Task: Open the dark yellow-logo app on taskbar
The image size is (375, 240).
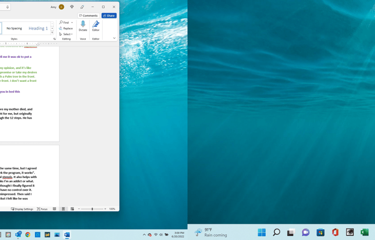Action: [47, 235]
